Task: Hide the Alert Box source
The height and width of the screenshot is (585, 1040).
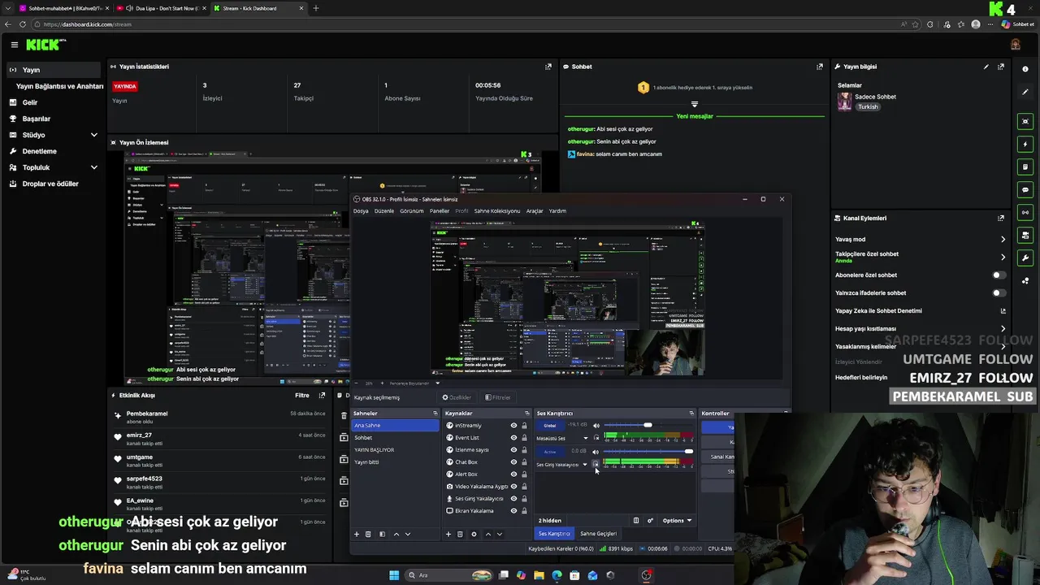Action: [x=513, y=474]
